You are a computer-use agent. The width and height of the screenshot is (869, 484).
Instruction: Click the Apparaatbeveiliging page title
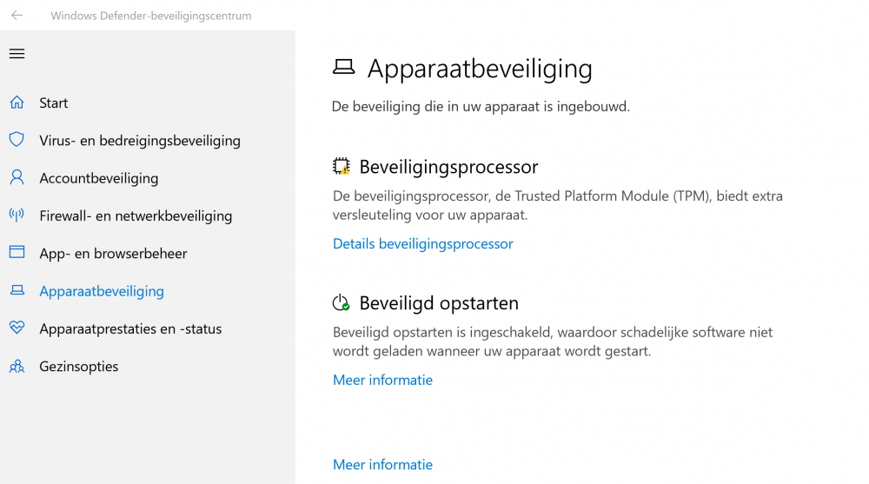pos(480,69)
